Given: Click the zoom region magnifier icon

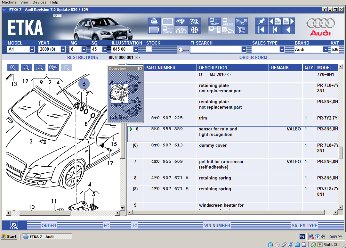Looking at the screenshot, I should [40, 68].
